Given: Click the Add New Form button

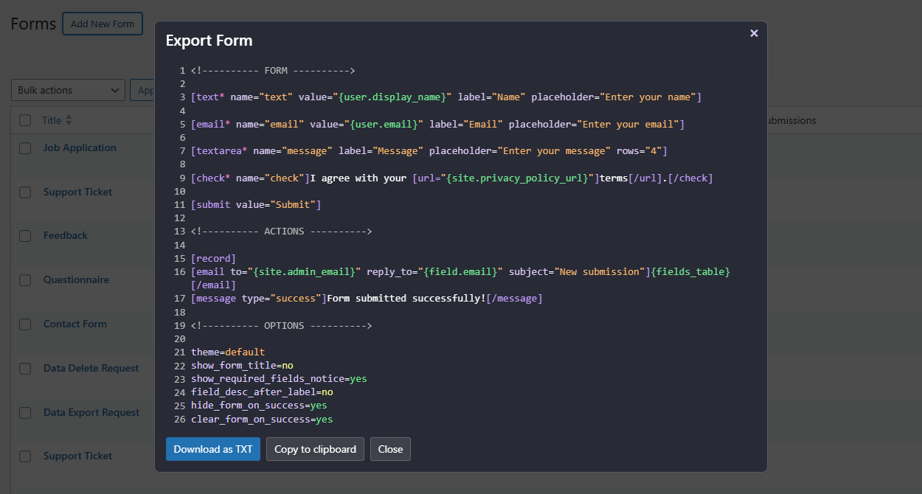Looking at the screenshot, I should point(102,23).
